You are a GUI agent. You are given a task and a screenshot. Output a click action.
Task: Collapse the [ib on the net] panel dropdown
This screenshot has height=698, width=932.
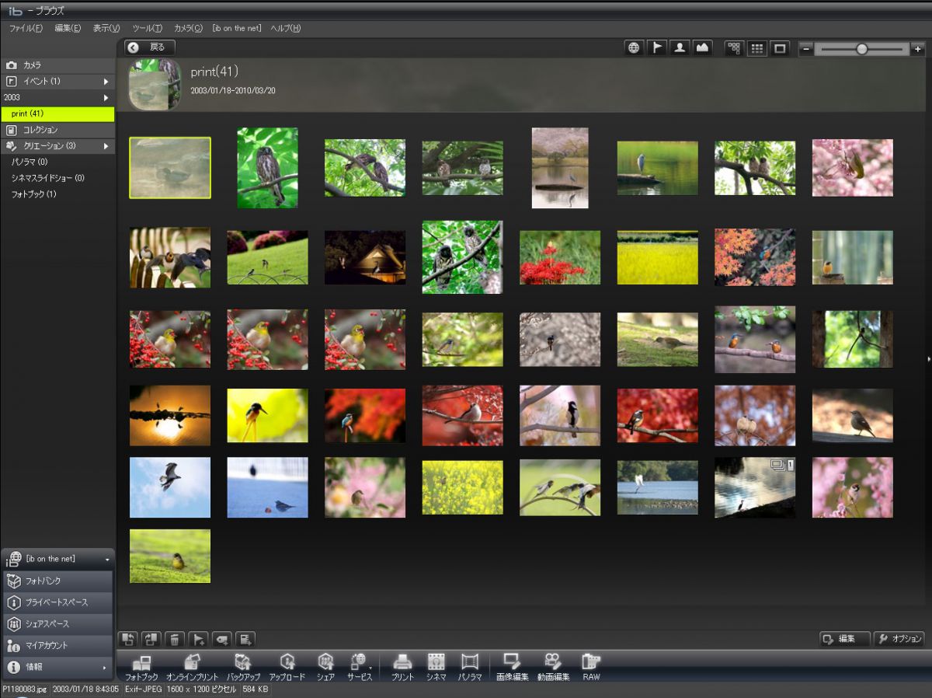pos(107,559)
